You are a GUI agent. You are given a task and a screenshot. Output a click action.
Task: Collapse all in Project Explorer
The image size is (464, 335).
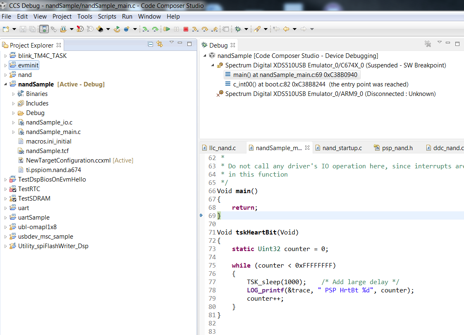(151, 45)
